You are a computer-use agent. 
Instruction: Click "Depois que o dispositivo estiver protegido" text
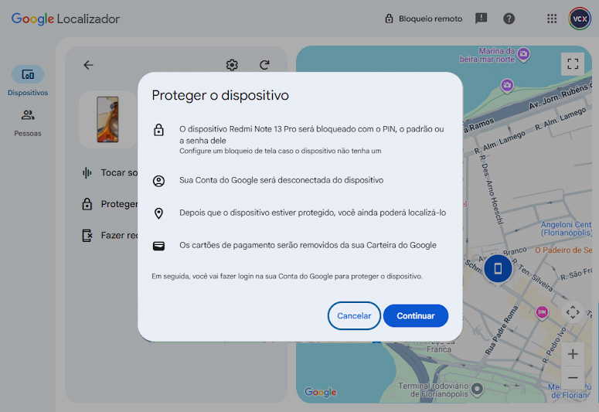click(x=312, y=213)
